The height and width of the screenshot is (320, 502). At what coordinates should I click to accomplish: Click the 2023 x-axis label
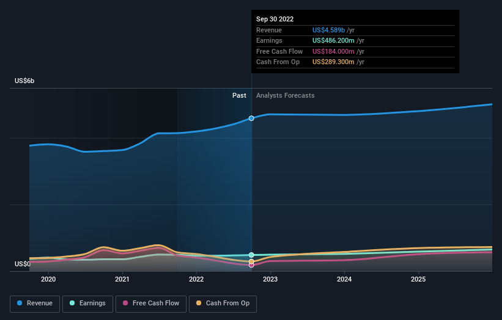[x=270, y=279]
